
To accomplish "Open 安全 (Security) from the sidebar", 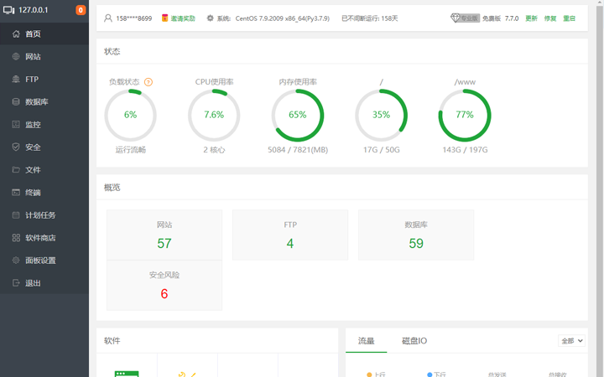I will pyautogui.click(x=33, y=147).
